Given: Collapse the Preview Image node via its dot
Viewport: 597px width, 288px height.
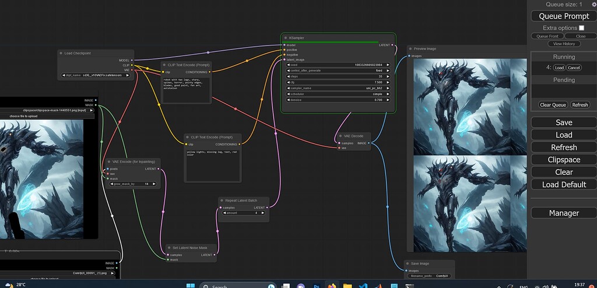Looking at the screenshot, I should coord(411,49).
